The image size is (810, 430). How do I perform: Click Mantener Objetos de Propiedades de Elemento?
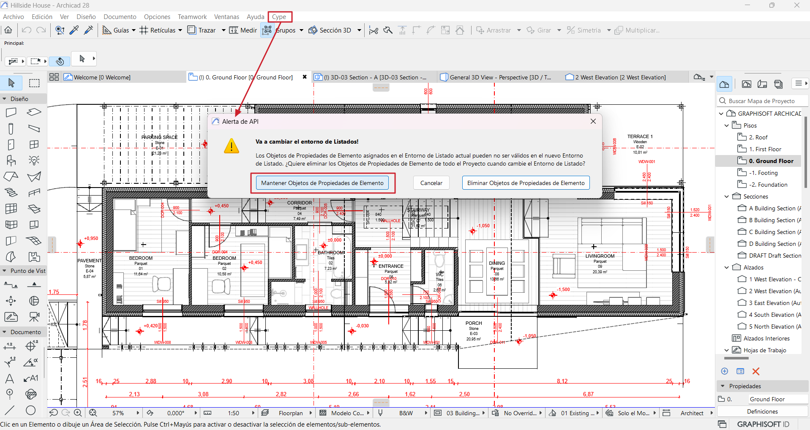322,183
